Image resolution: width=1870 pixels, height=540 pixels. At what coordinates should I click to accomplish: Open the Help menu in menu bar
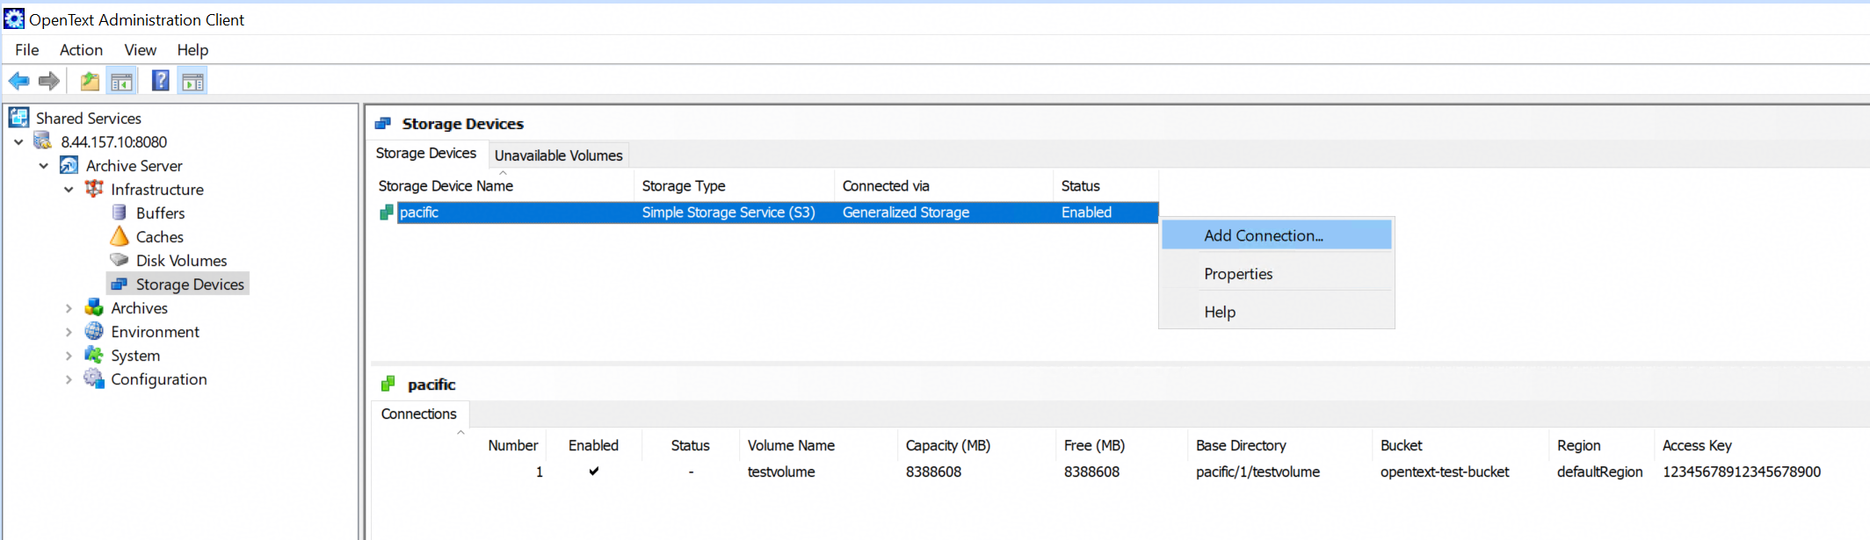coord(192,50)
